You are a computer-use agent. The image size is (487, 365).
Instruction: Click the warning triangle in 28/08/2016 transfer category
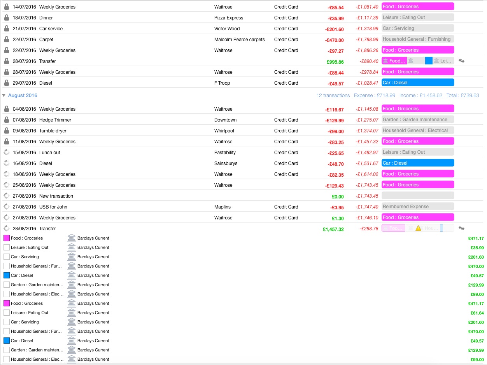[418, 228]
